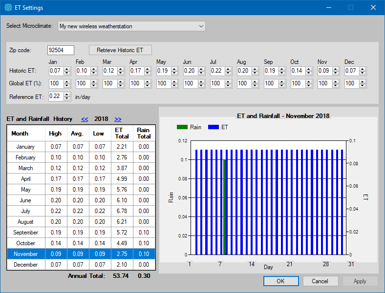Increase January Global ET percentage
Image resolution: width=385 pixels, height=293 pixels.
(67, 82)
